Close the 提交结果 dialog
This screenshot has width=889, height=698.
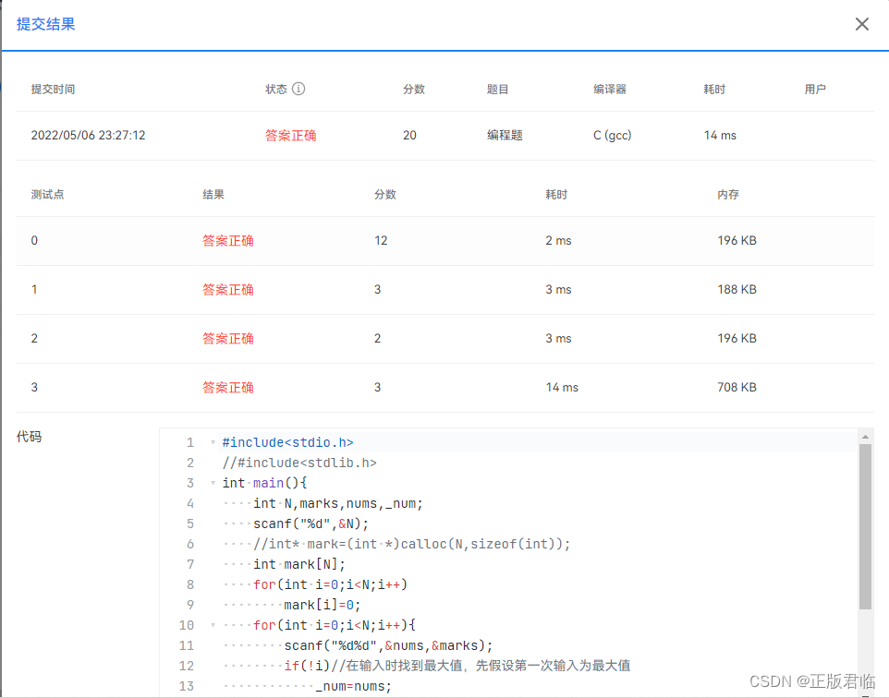coord(862,24)
